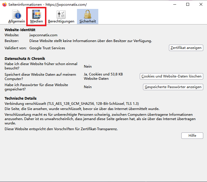Switch to the Medien panel
This screenshot has width=207, height=182.
click(x=37, y=17)
